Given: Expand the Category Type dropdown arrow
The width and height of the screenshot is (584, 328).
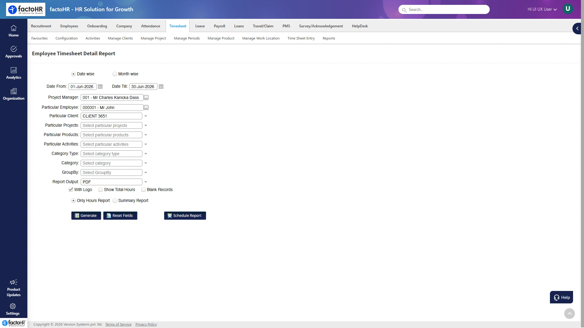Looking at the screenshot, I should tap(146, 154).
